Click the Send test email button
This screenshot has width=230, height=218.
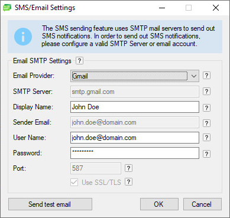click(50, 204)
